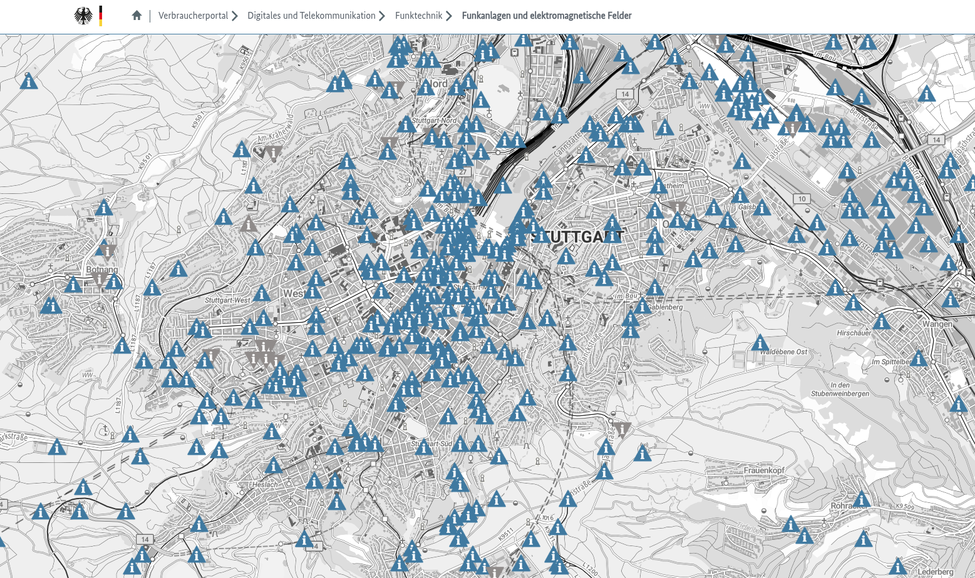This screenshot has width=975, height=578.
Task: Select the lone blue marker in the northwestern forest
Action: tap(28, 81)
